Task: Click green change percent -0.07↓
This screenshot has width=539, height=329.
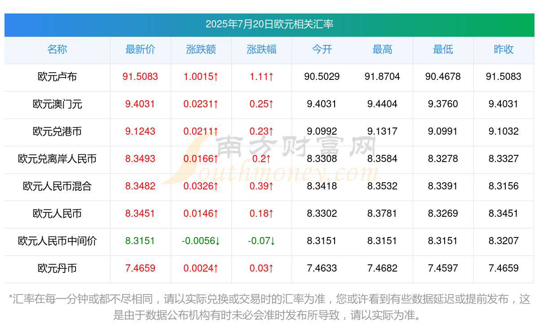Action: pos(261,241)
